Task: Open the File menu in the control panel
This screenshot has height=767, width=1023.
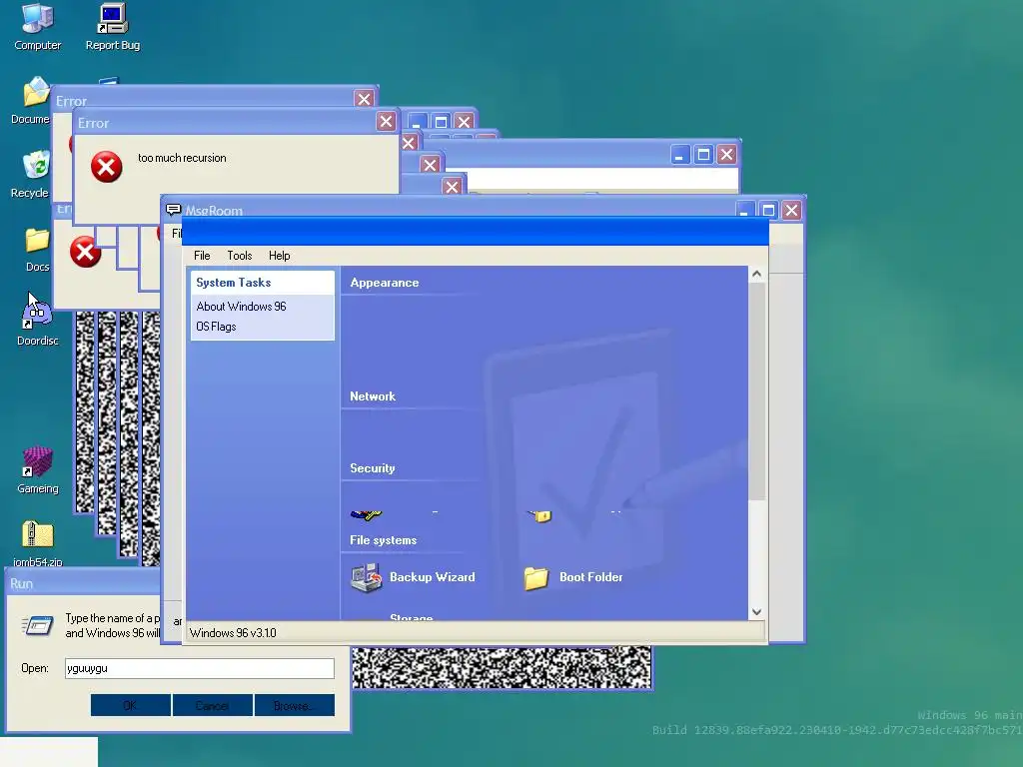Action: pos(202,256)
